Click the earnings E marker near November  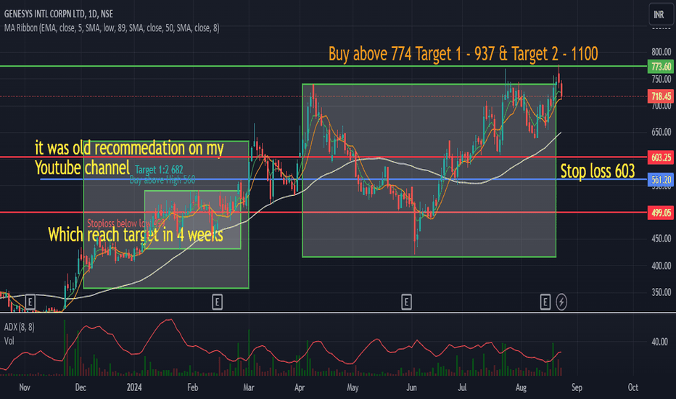[x=30, y=302]
